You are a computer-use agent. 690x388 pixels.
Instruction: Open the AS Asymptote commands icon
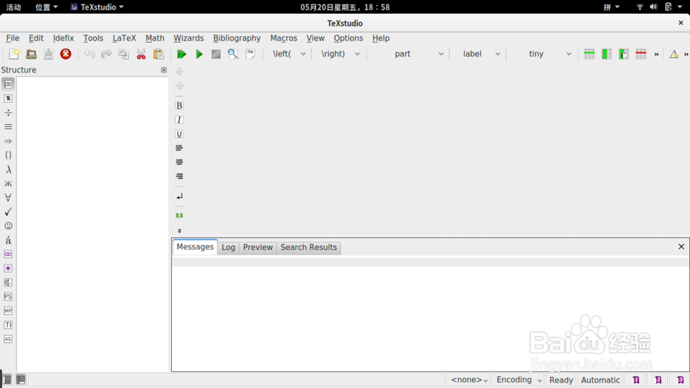tap(8, 339)
